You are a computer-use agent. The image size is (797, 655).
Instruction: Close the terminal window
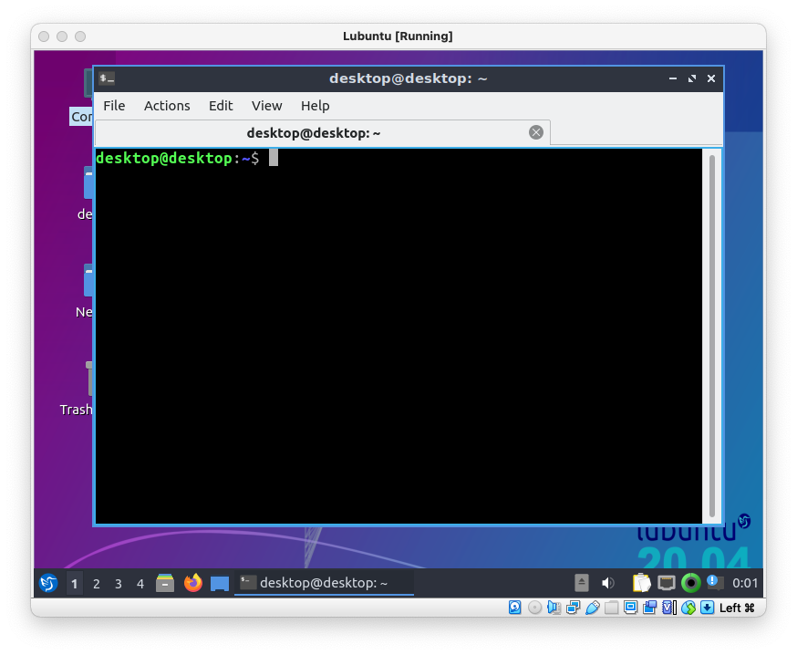(711, 78)
